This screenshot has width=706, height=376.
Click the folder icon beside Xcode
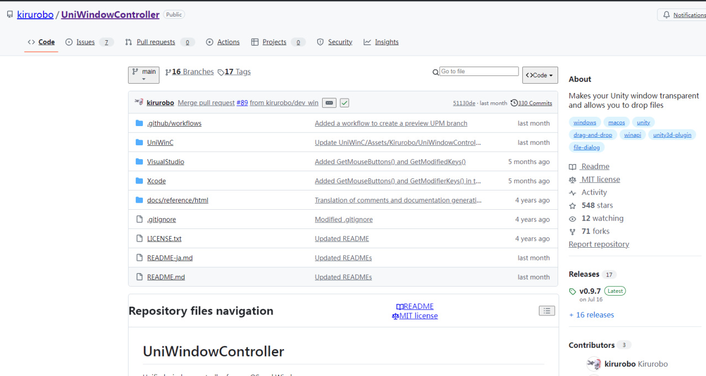pos(140,181)
